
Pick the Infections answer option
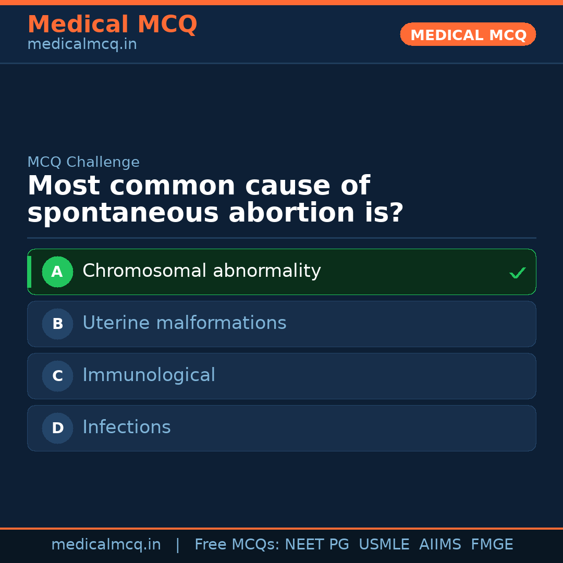click(x=126, y=427)
